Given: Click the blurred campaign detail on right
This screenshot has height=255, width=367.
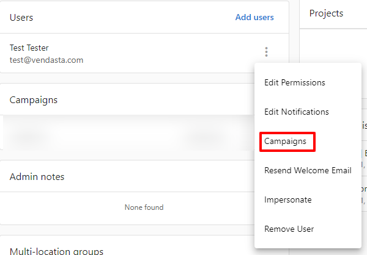Looking at the screenshot, I should (205, 136).
